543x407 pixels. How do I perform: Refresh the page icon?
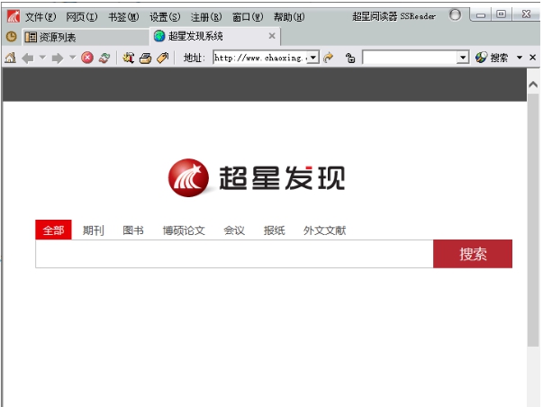click(104, 58)
